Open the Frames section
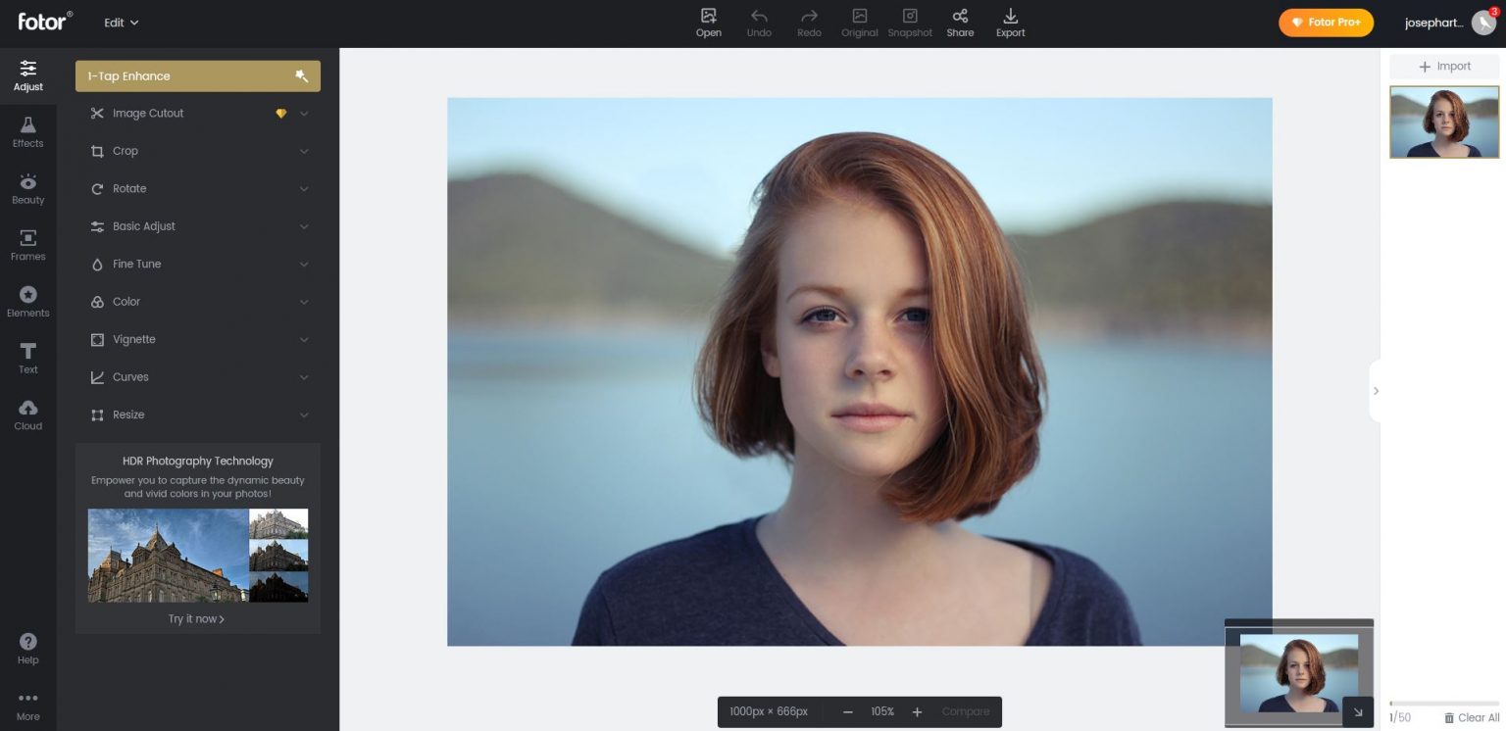 (x=27, y=245)
